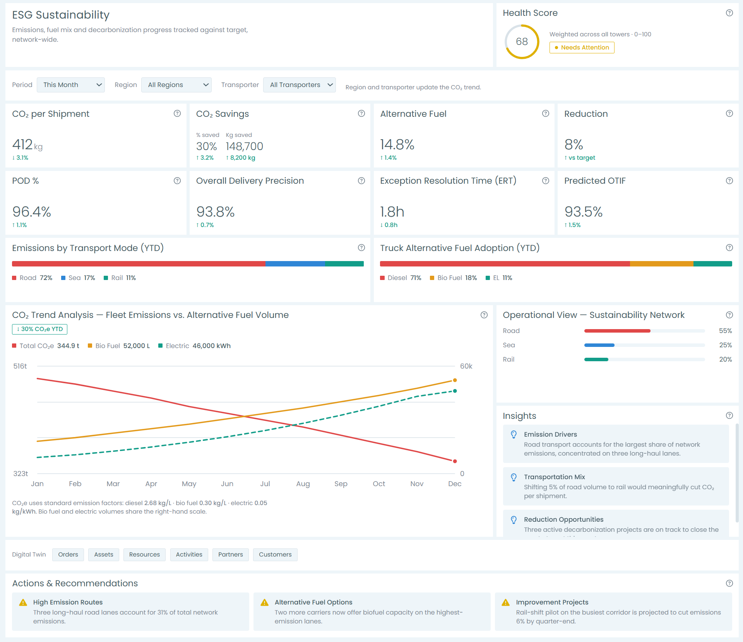The image size is (743, 642).
Task: Open the Region dropdown showing All Regions
Action: pos(176,85)
